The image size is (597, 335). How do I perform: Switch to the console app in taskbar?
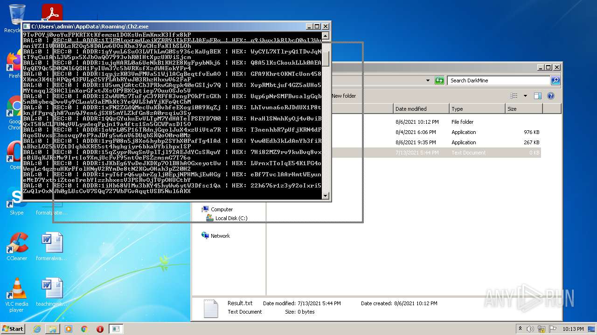pyautogui.click(x=116, y=329)
